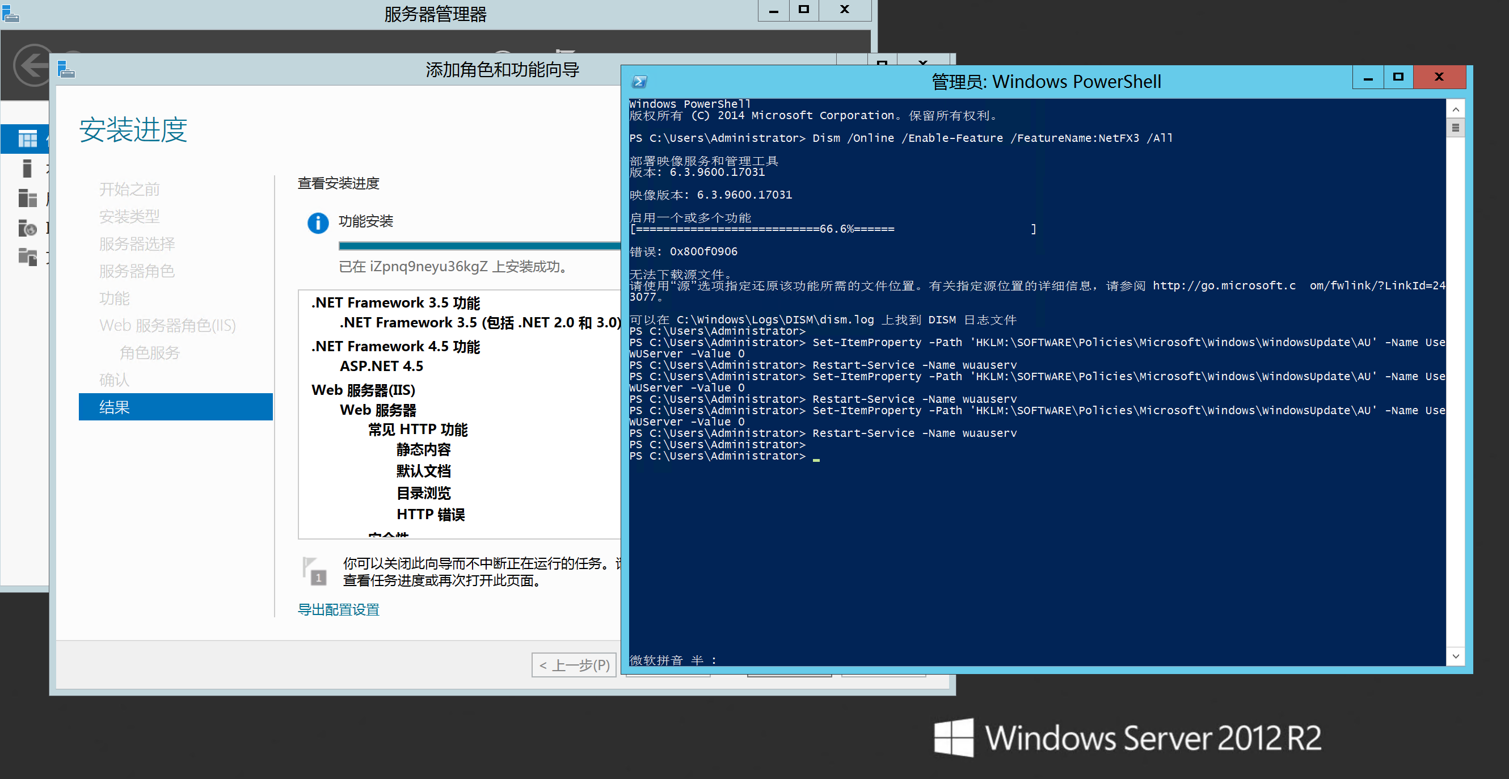This screenshot has height=779, width=1509.
Task: Maximize the PowerShell window
Action: 1398,77
